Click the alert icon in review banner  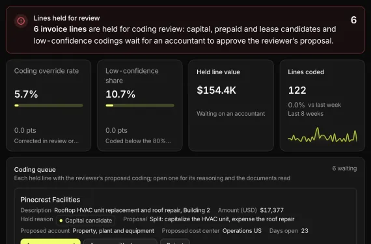pos(21,21)
